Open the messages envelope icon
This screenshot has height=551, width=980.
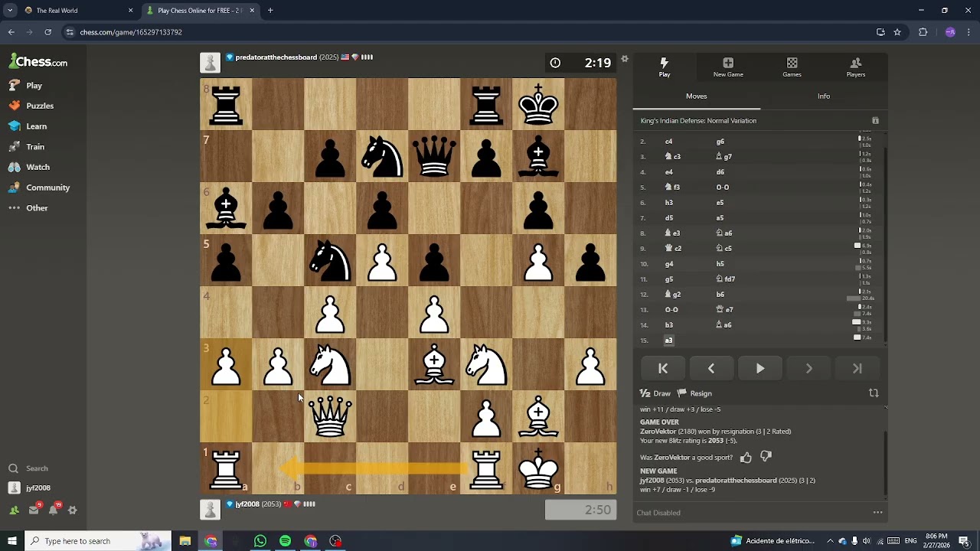coord(34,510)
